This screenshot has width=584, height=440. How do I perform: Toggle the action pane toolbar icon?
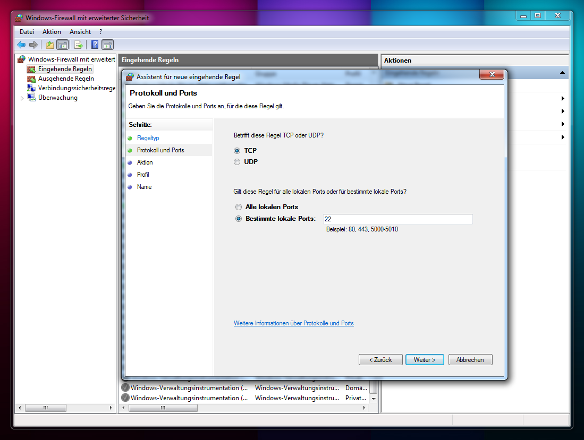pyautogui.click(x=107, y=45)
